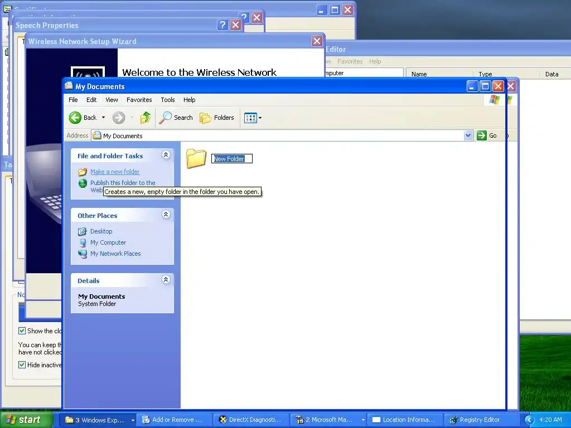Click My Documents title bar icon
This screenshot has width=571, height=428.
69,86
